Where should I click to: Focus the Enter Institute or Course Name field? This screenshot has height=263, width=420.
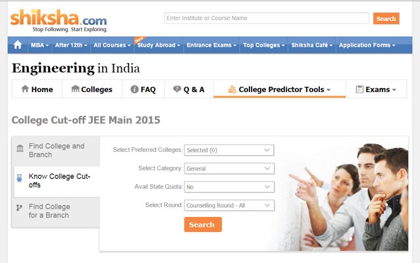(267, 18)
